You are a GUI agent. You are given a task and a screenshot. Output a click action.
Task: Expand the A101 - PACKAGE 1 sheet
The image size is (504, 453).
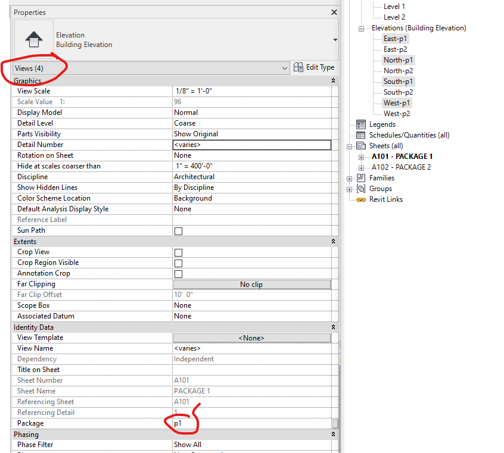tap(361, 157)
